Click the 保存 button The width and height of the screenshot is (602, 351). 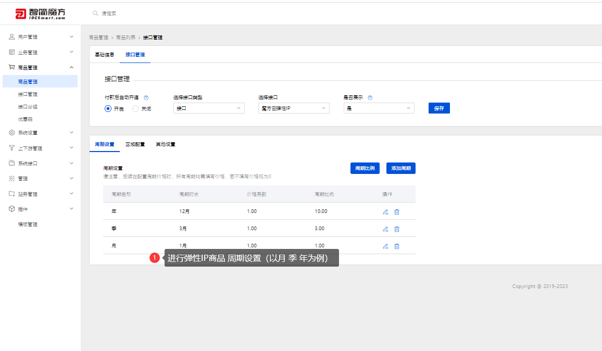click(439, 108)
